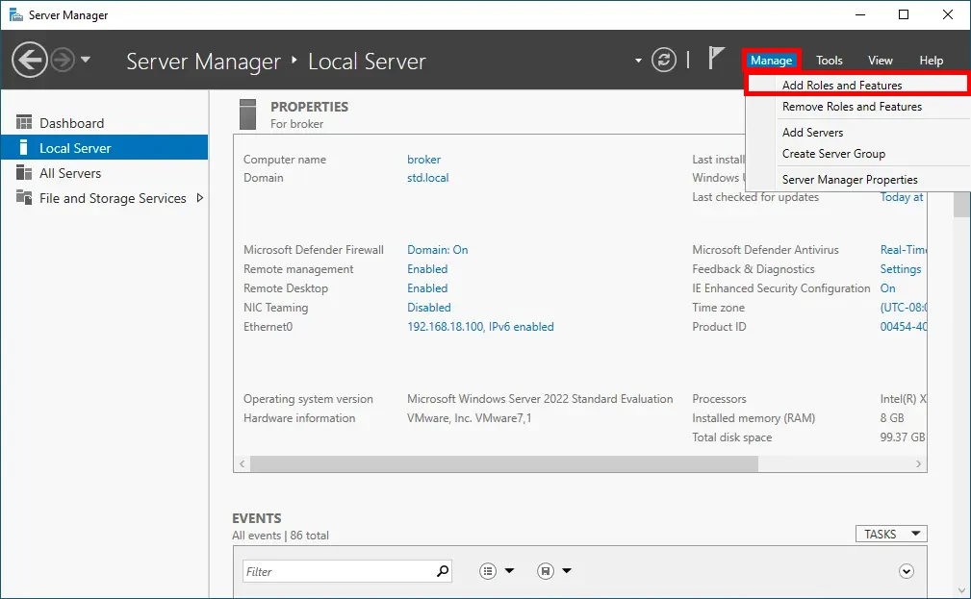Click the save events icon
Screen dimensions: 971x599
pos(545,570)
